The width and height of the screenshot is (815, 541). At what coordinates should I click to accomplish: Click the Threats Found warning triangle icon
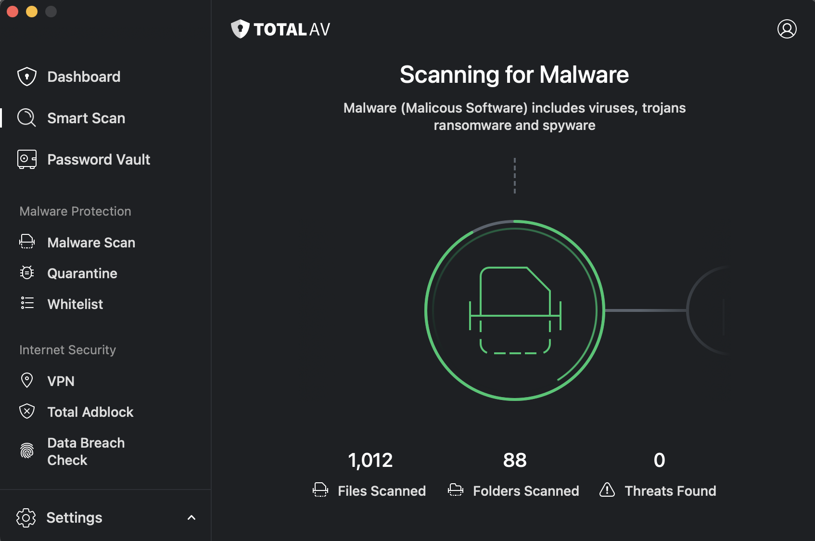tap(607, 490)
